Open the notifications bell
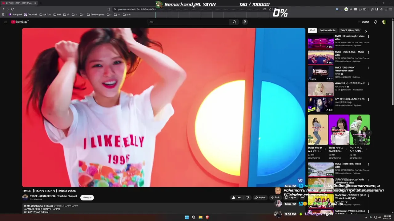This screenshot has width=394, height=221. coord(376,22)
